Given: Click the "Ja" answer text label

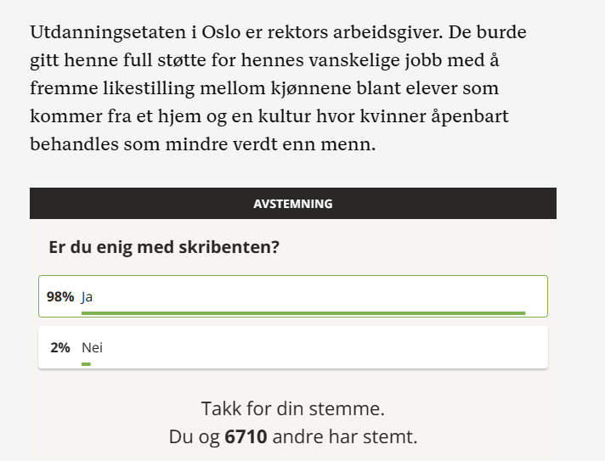Looking at the screenshot, I should (x=87, y=297).
